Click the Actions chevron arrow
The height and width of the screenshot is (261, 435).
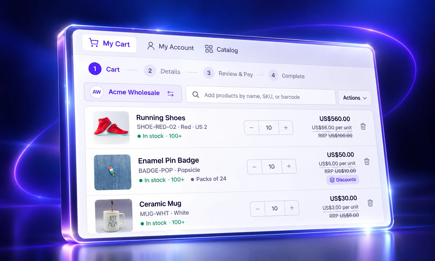[x=365, y=98]
